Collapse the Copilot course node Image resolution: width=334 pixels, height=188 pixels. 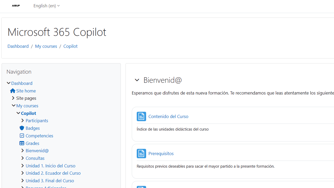18,113
